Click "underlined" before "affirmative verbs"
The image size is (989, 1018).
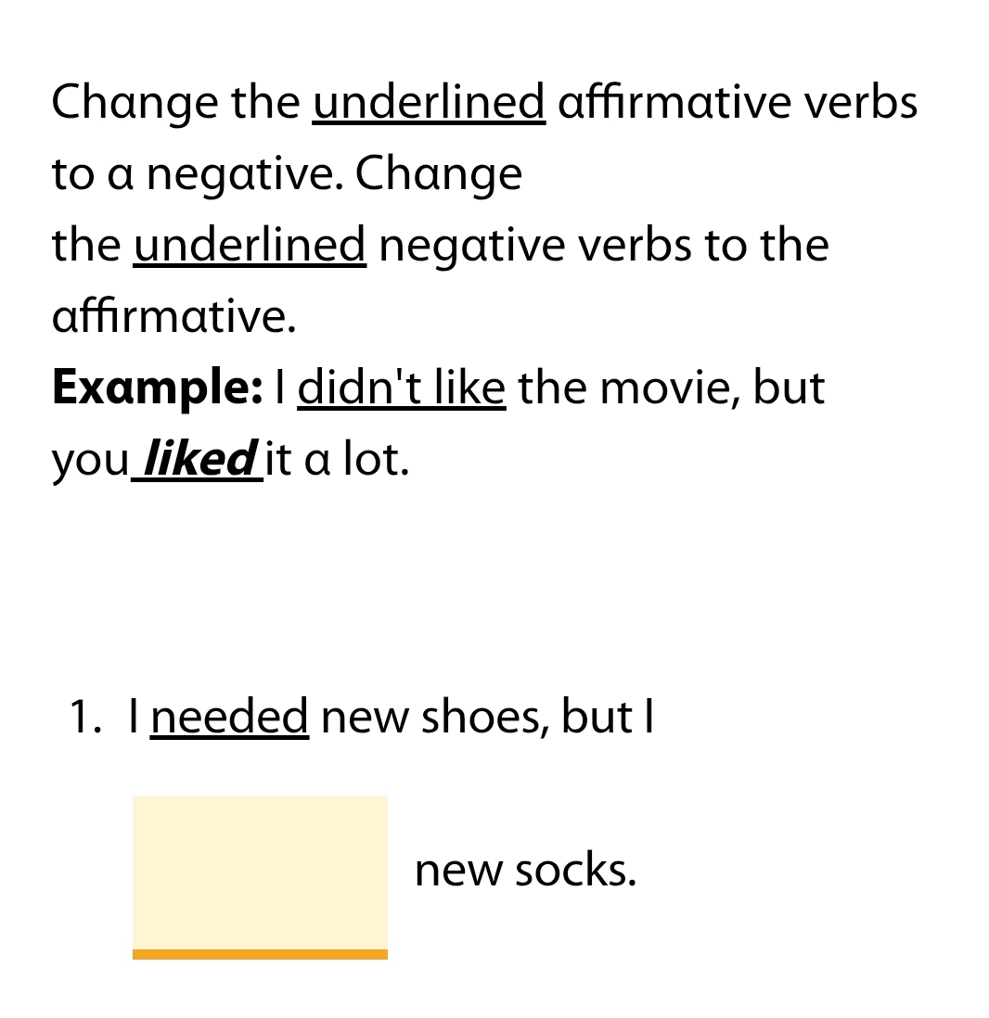(429, 102)
